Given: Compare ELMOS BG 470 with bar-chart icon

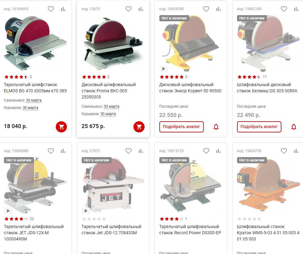Looking at the screenshot, I should click(x=63, y=9).
